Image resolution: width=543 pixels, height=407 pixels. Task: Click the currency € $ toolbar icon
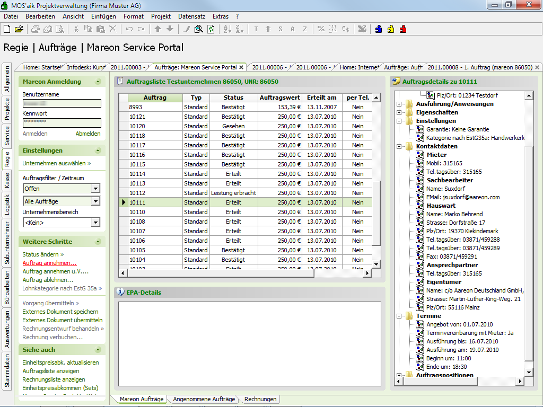click(345, 29)
